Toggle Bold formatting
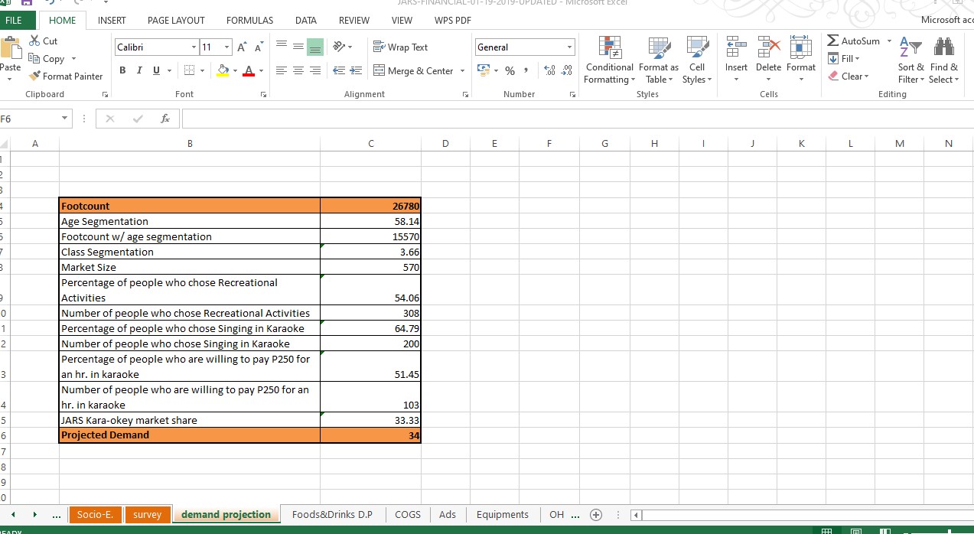This screenshot has height=534, width=974. (122, 70)
